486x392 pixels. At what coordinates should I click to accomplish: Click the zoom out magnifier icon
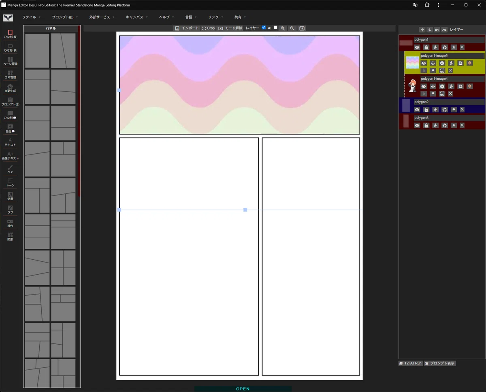tap(292, 28)
